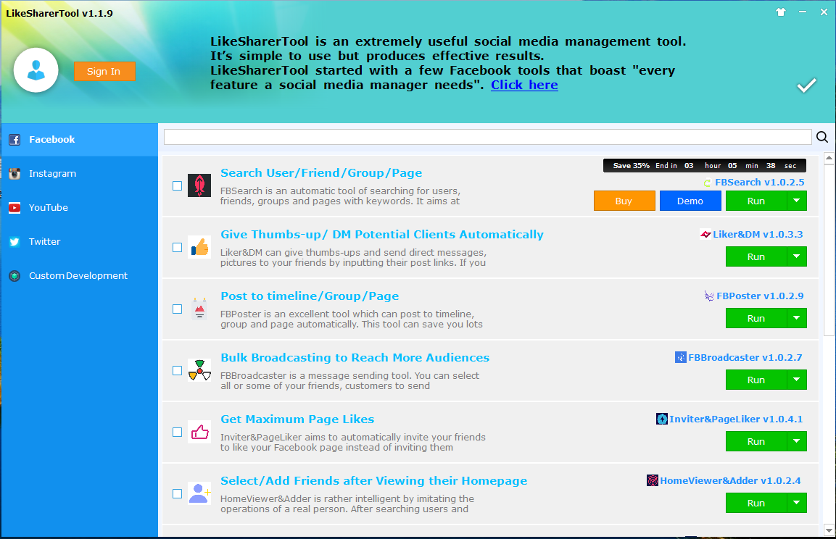This screenshot has height=539, width=836.
Task: Open the dropdown arrow next to FBBroadcaster Run
Action: point(797,380)
